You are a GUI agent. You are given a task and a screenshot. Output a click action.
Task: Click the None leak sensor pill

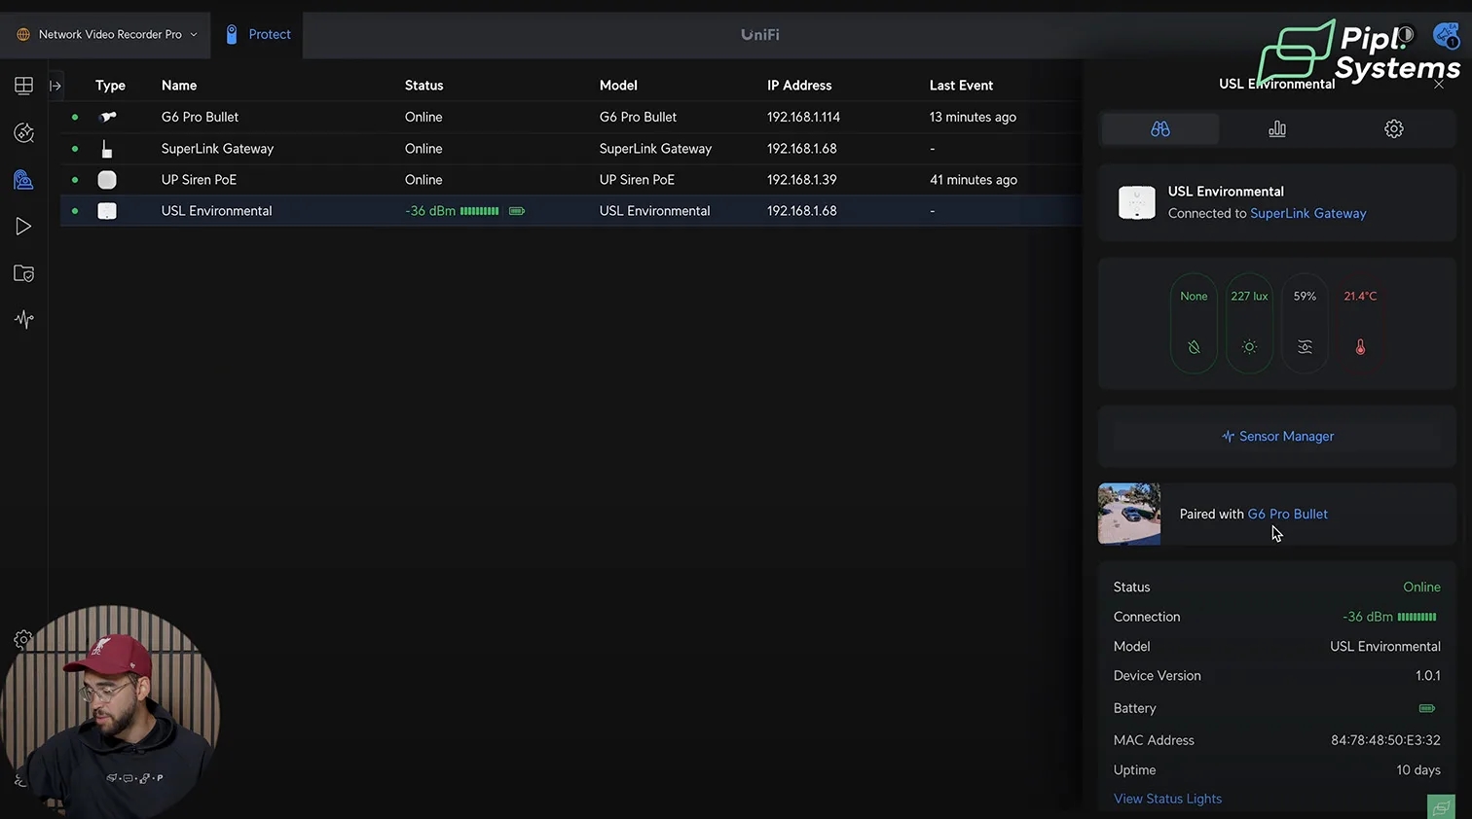(1194, 324)
